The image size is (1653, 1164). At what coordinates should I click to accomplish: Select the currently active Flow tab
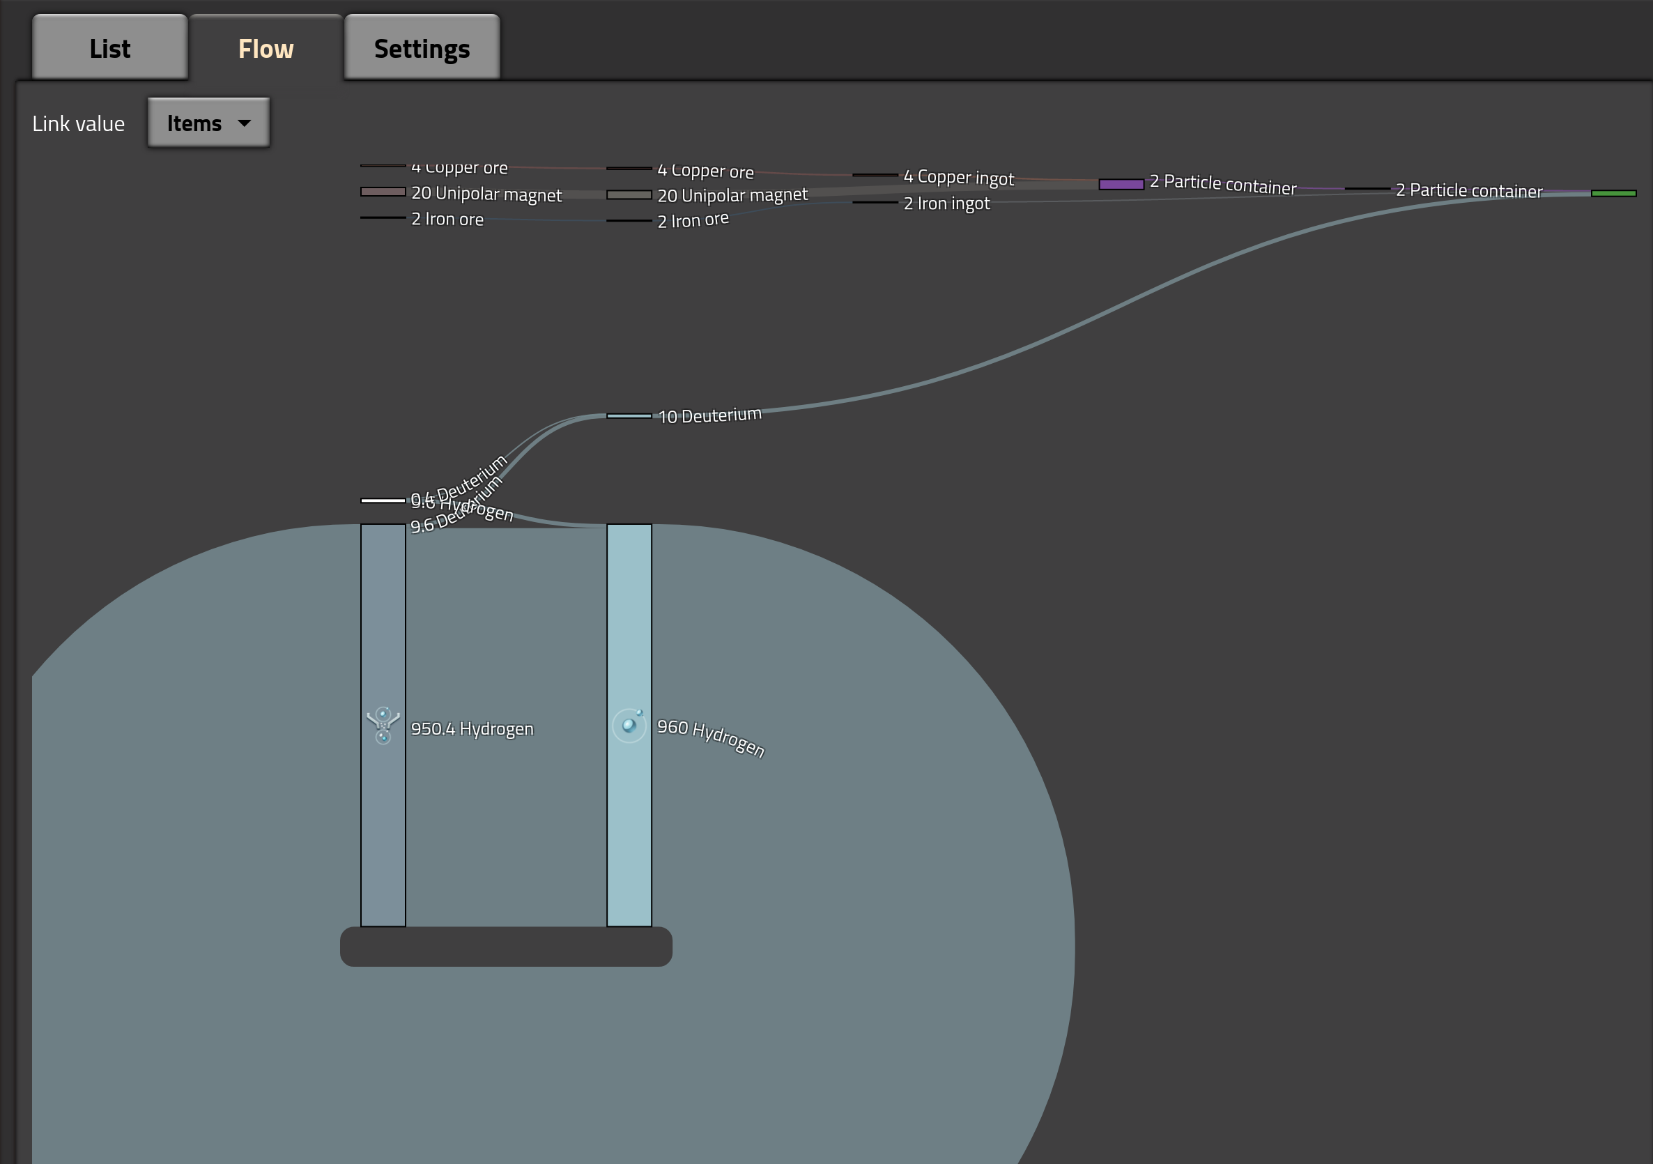click(265, 47)
